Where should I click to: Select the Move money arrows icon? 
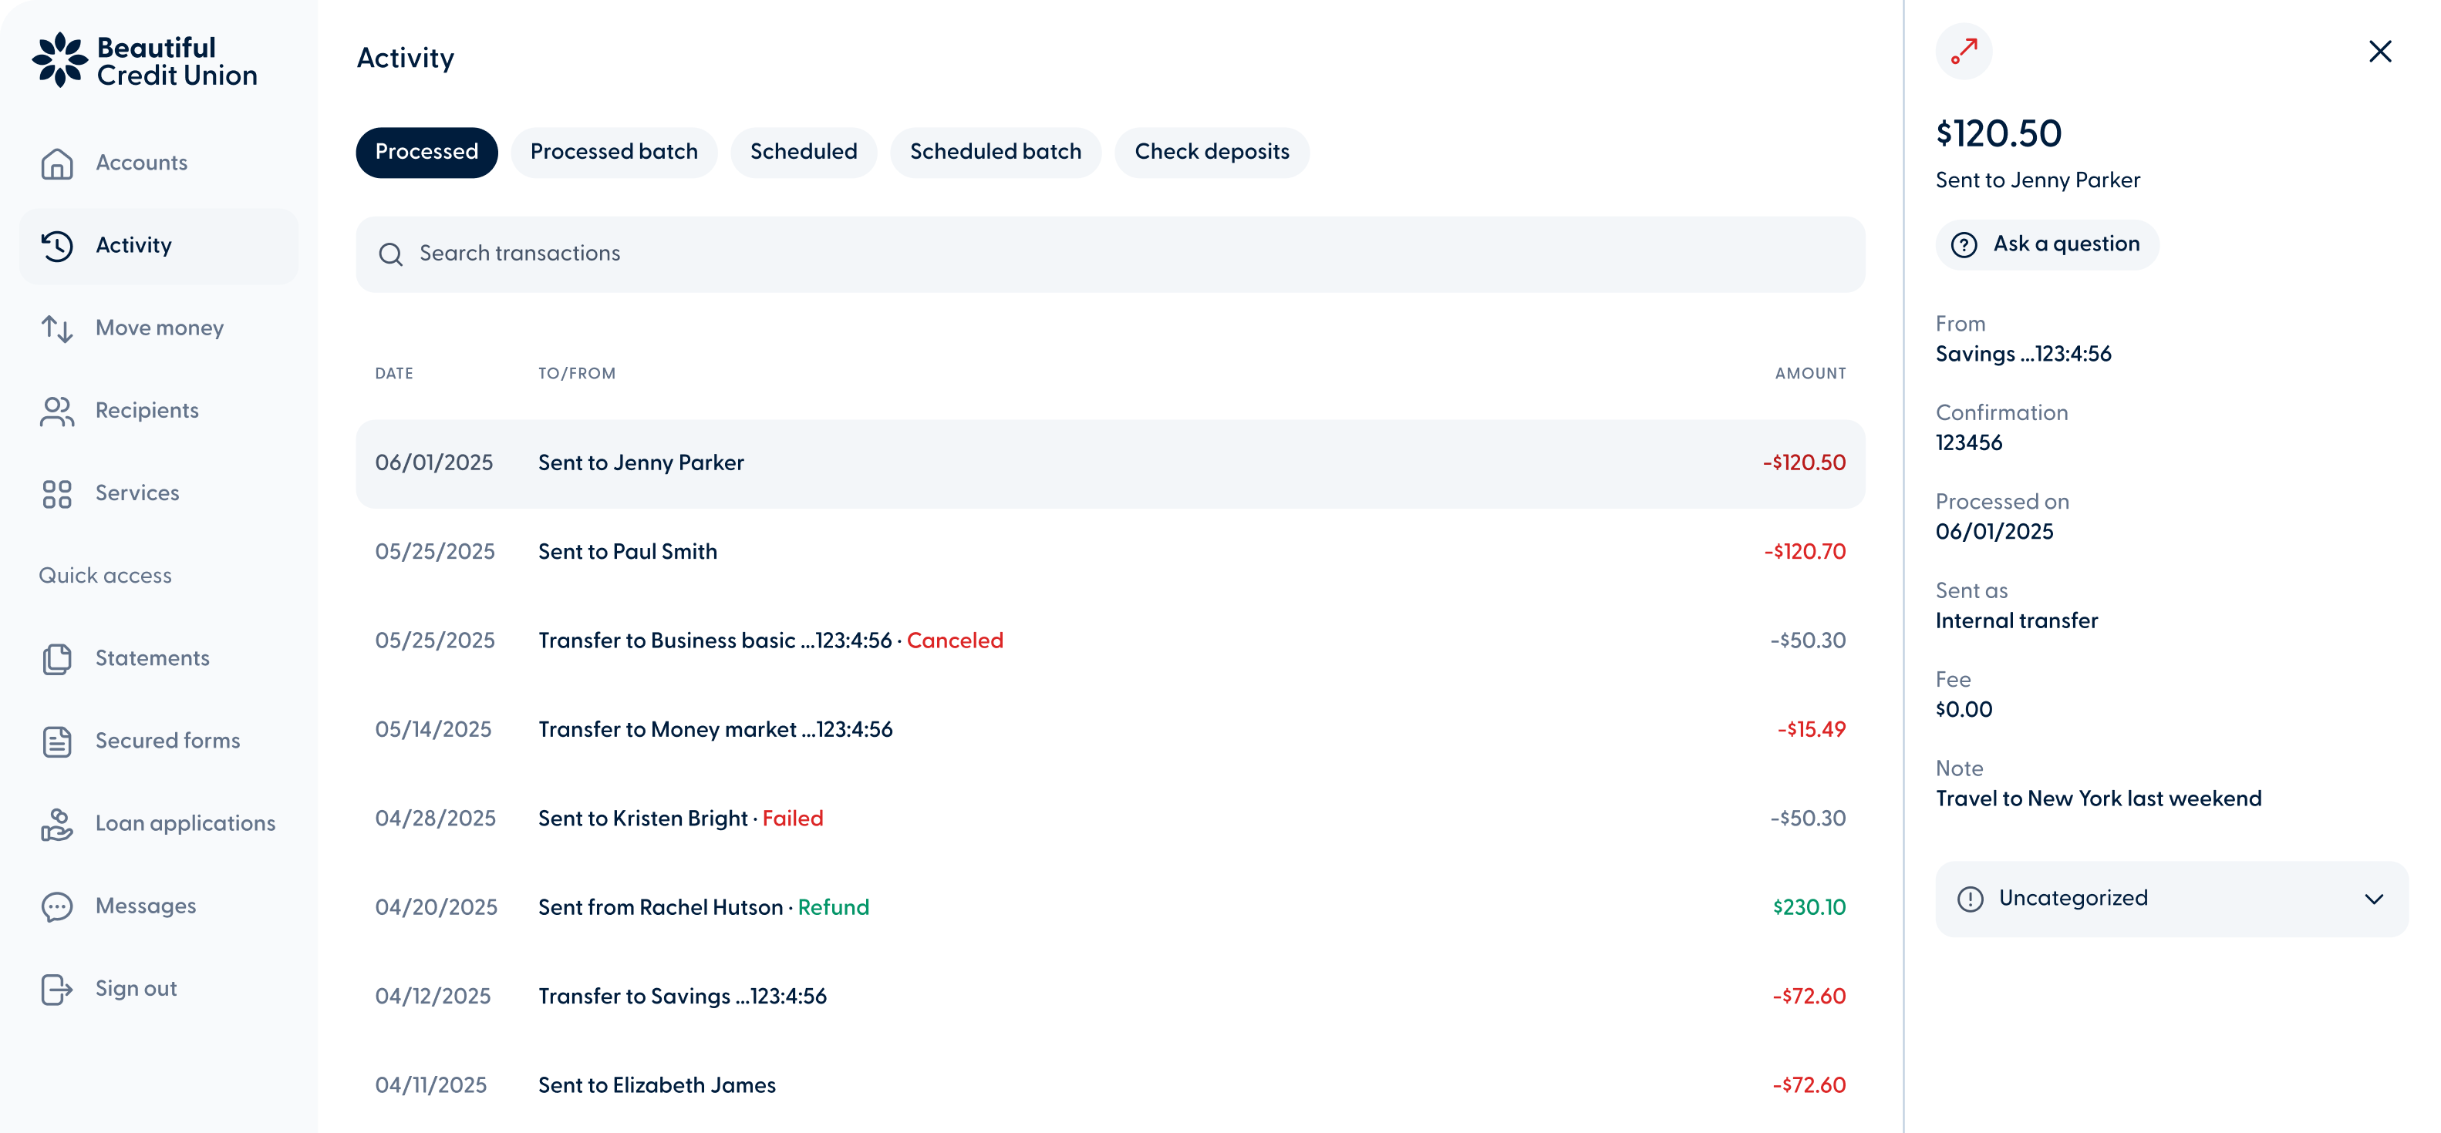pyautogui.click(x=57, y=328)
